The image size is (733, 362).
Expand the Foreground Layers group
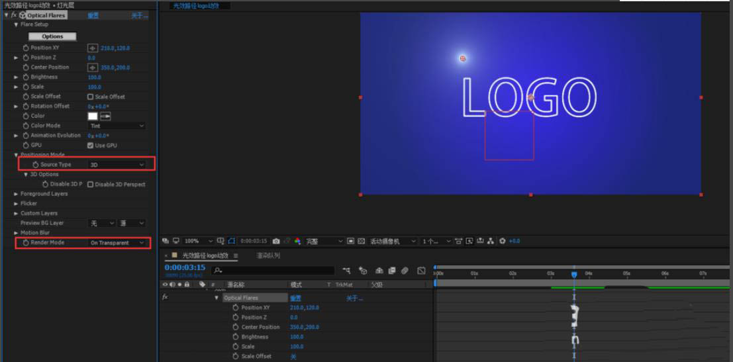[16, 194]
